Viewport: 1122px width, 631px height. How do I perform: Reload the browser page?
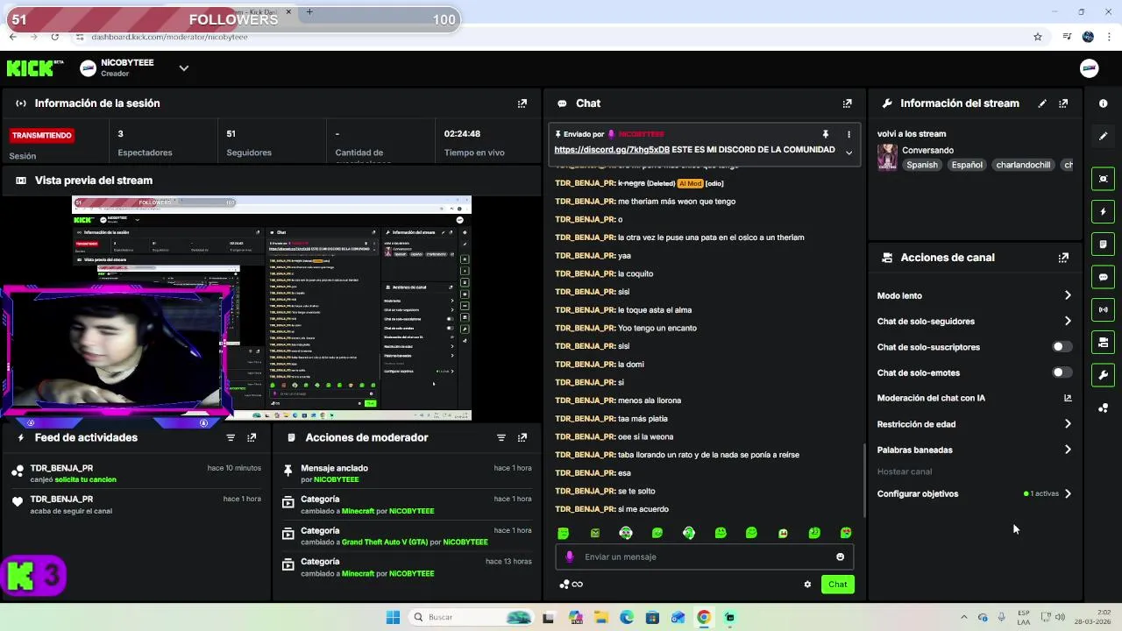(x=54, y=37)
